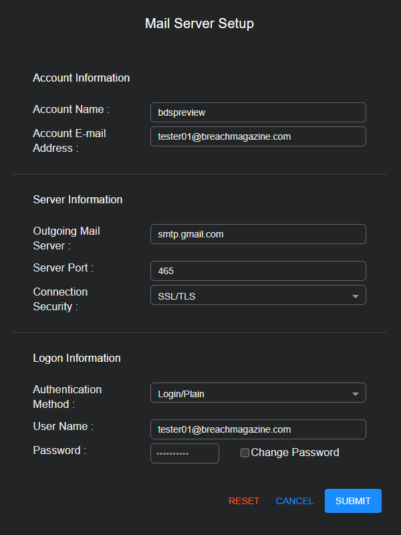Select the Account E-mail Address field
The height and width of the screenshot is (535, 401).
(258, 136)
